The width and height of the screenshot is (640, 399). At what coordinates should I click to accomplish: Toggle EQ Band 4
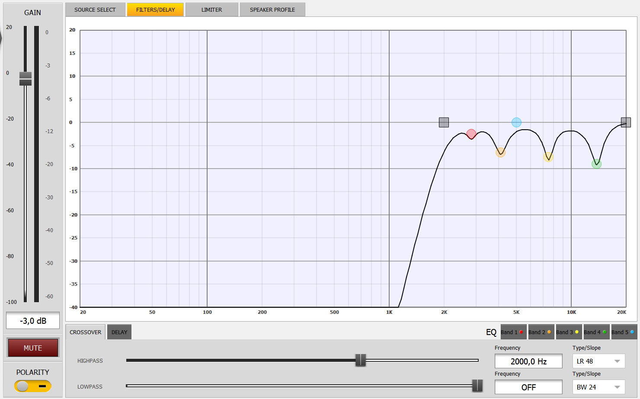(x=596, y=332)
